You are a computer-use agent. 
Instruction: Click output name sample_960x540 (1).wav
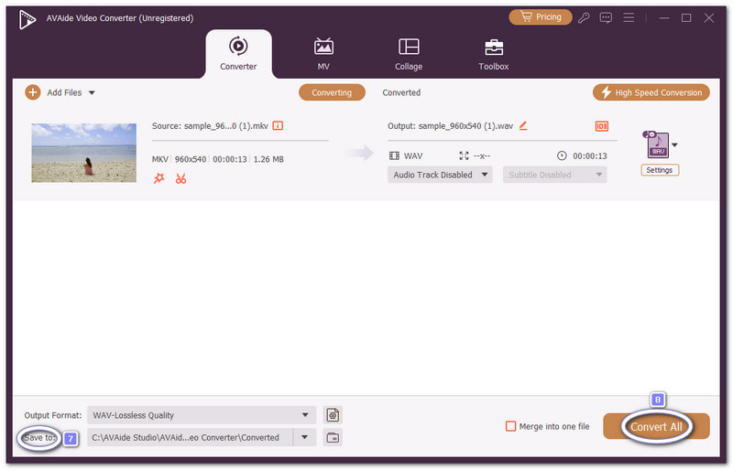click(465, 126)
